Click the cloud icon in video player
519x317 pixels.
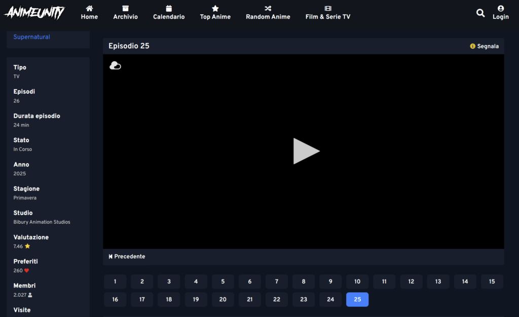tap(116, 65)
